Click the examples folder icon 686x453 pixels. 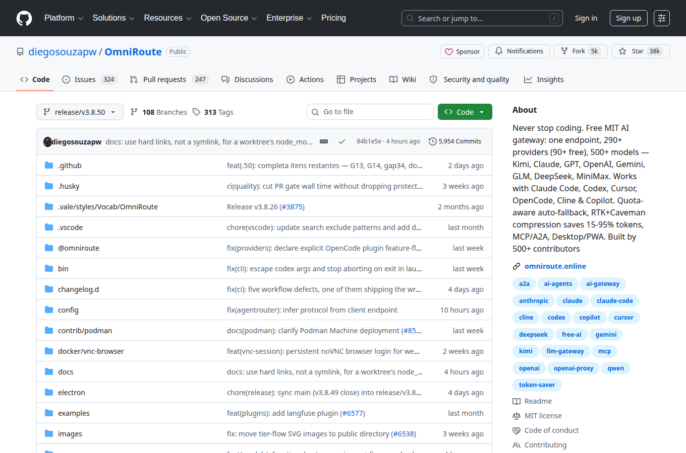coord(49,413)
